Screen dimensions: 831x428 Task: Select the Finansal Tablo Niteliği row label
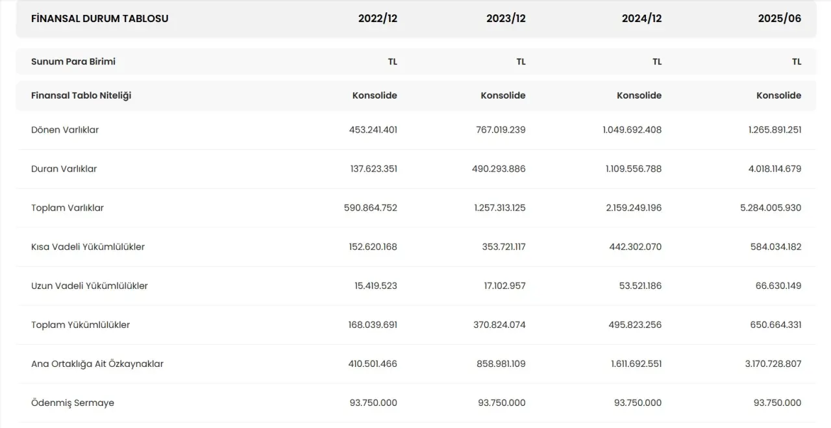point(81,95)
